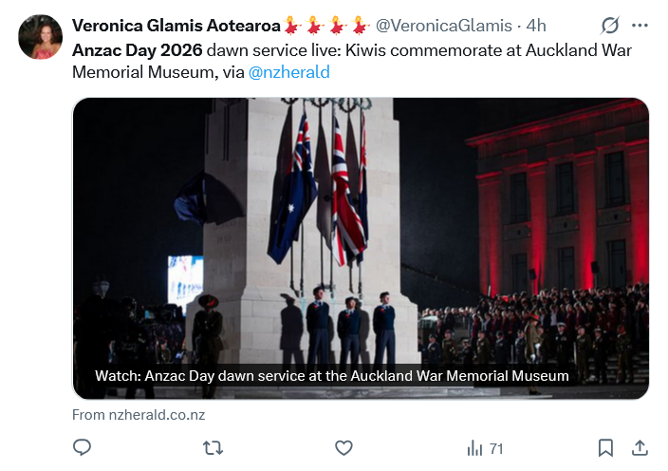Click the dancer emojis beside the name
The image size is (668, 471).
[x=325, y=25]
